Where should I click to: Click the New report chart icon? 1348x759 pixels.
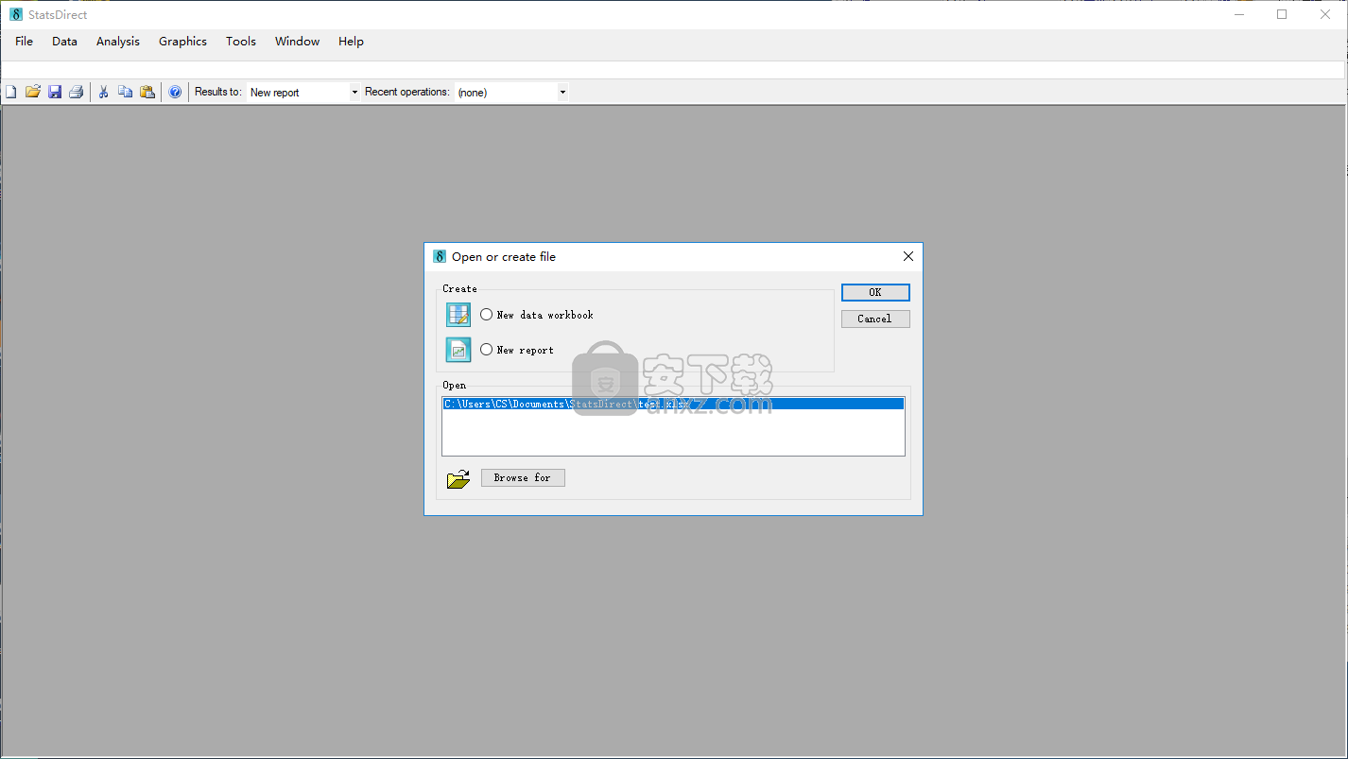point(458,350)
